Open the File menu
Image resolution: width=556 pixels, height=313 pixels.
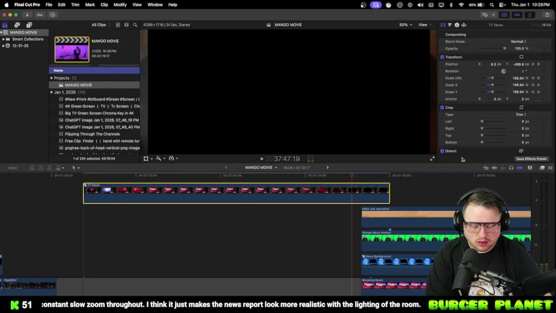(49, 5)
